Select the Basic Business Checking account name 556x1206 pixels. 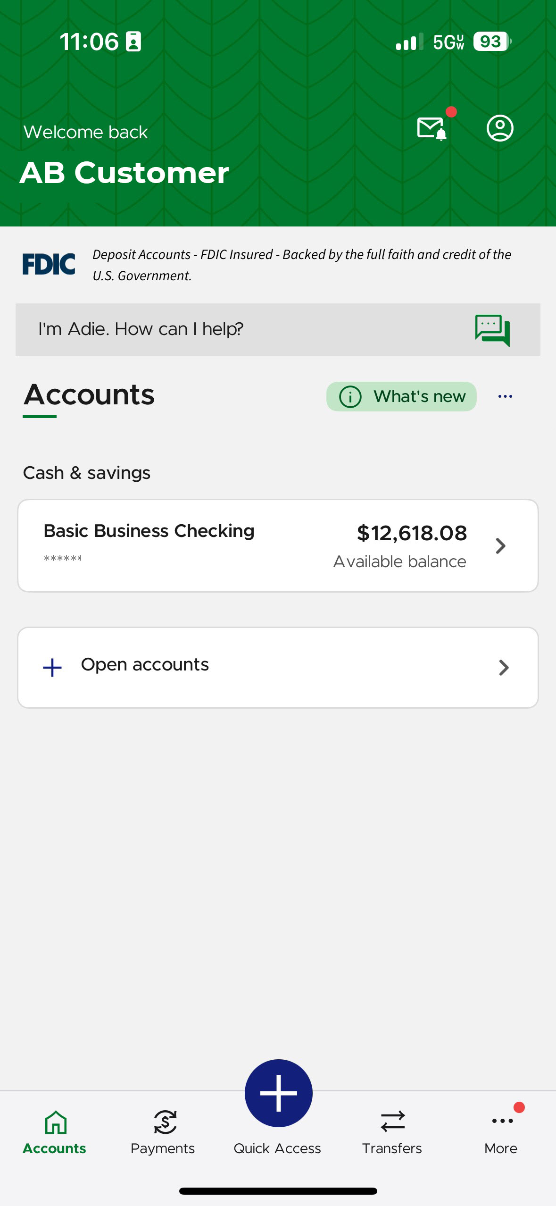[x=149, y=531]
